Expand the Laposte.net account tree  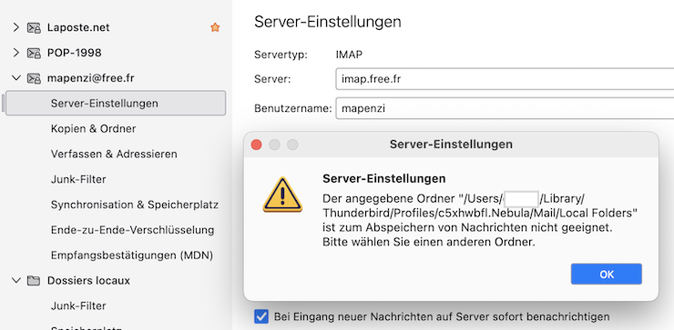coord(15,27)
